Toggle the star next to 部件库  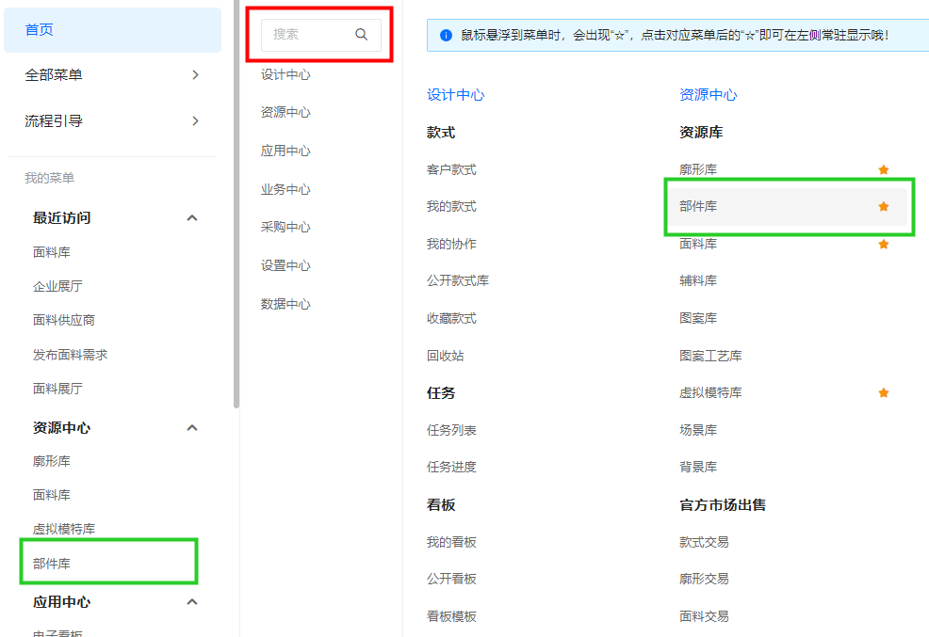point(883,207)
